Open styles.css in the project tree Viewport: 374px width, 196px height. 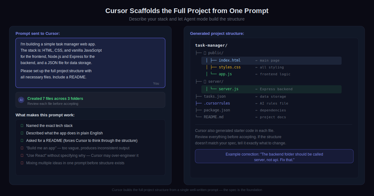pos(229,67)
